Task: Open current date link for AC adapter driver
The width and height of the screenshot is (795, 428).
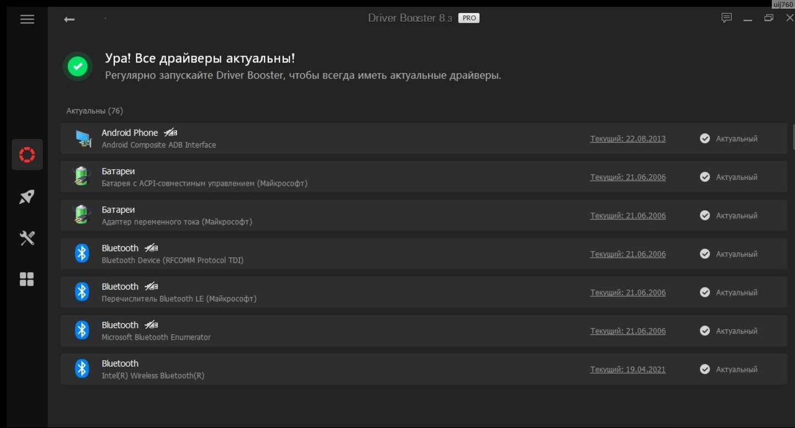Action: [628, 216]
